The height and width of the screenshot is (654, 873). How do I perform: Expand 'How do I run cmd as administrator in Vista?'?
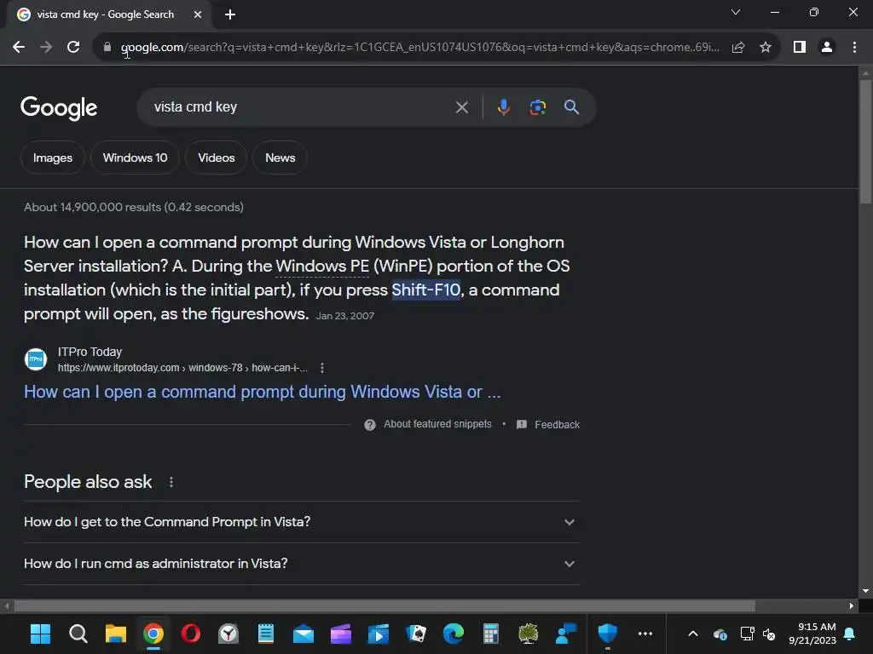pyautogui.click(x=302, y=564)
